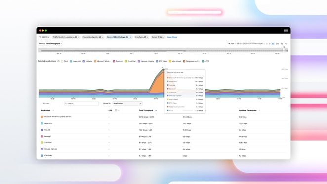Toggle the Total checkbox in Selected Applications
The height and width of the screenshot is (184, 327).
(62, 61)
